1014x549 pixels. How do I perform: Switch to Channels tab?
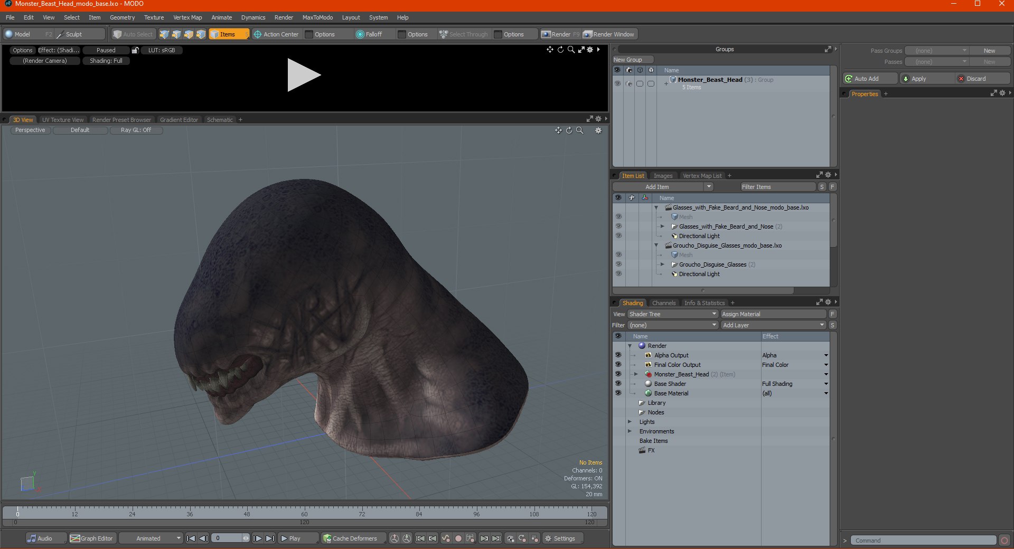pos(664,303)
